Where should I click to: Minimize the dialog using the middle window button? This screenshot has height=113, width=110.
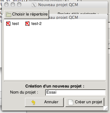pos(13,5)
